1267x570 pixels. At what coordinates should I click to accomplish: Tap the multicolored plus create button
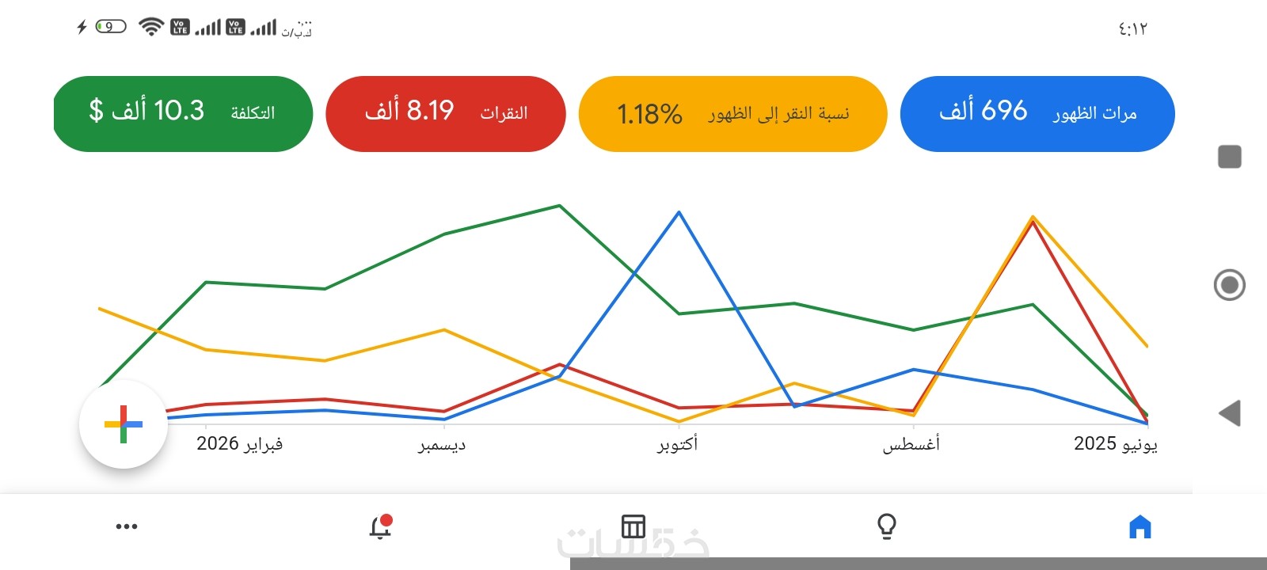123,424
